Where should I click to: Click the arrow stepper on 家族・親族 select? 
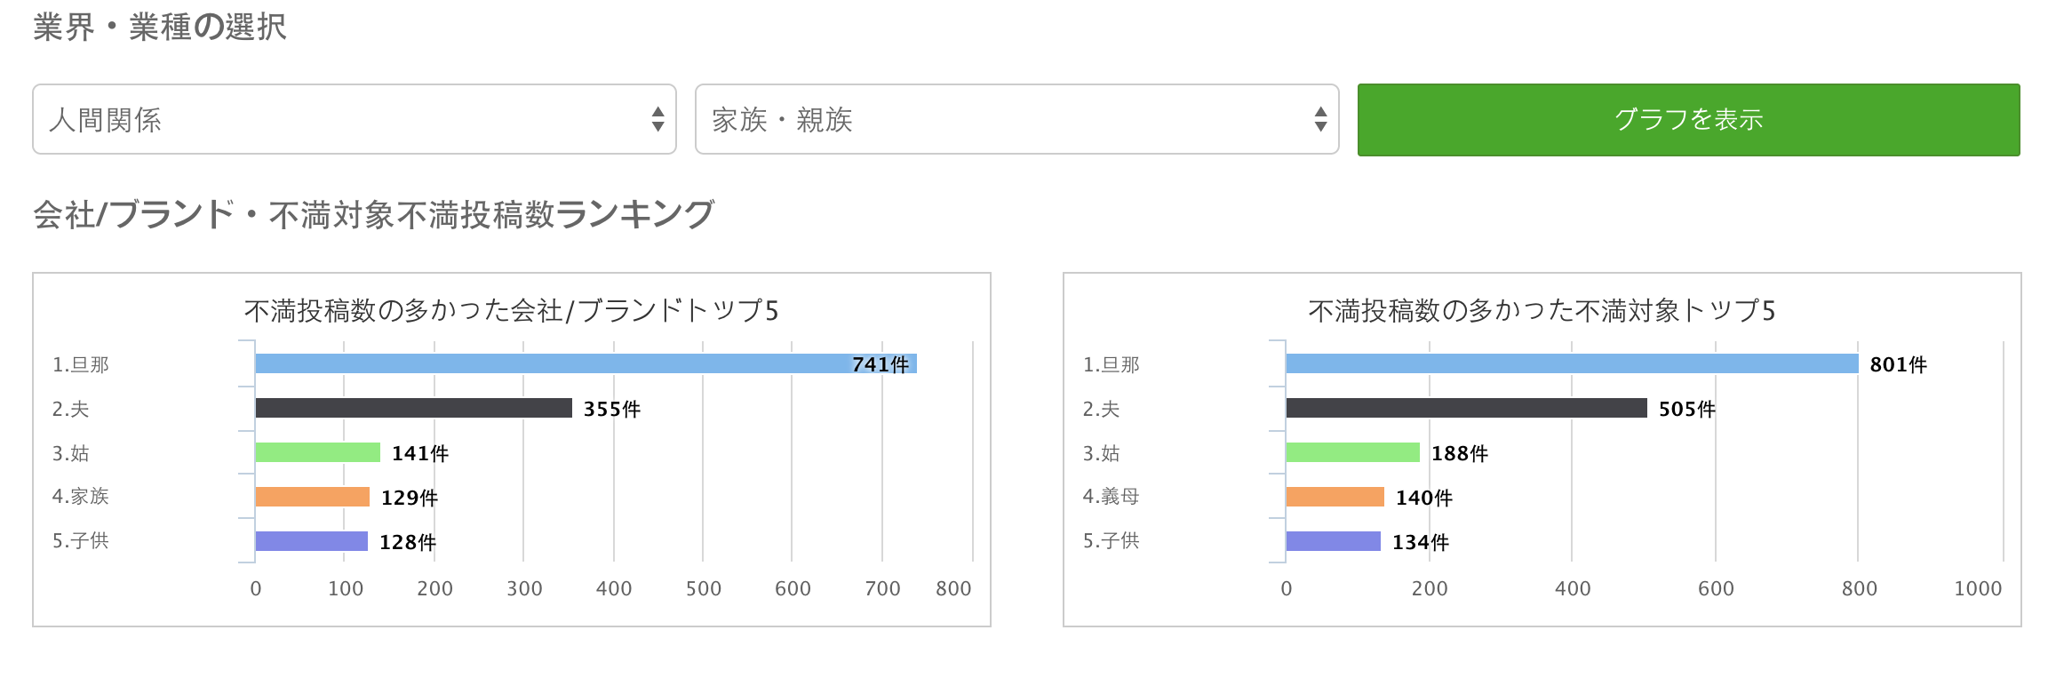click(1320, 119)
